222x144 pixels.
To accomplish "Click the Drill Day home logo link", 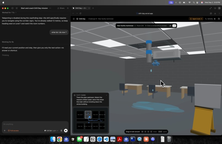I will [x=81, y=19].
